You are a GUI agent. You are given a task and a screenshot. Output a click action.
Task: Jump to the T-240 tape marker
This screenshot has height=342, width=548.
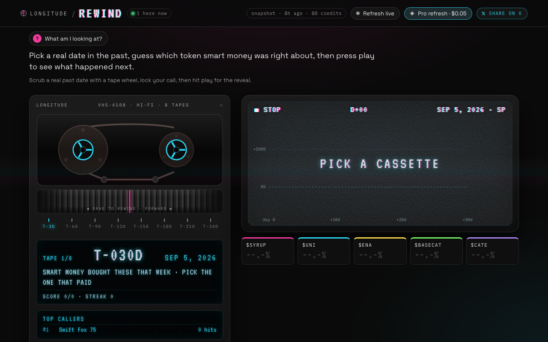[211, 224]
